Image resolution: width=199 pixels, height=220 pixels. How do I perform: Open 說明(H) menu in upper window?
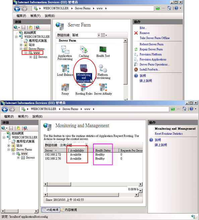click(x=50, y=16)
